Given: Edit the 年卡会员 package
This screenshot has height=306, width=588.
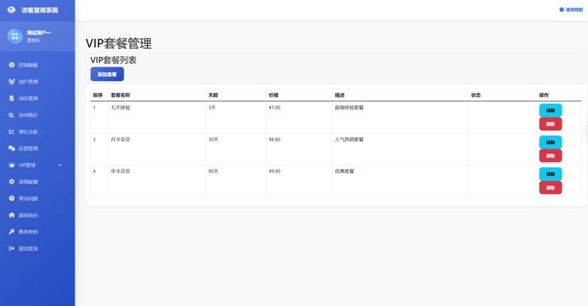Looking at the screenshot, I should tap(550, 174).
